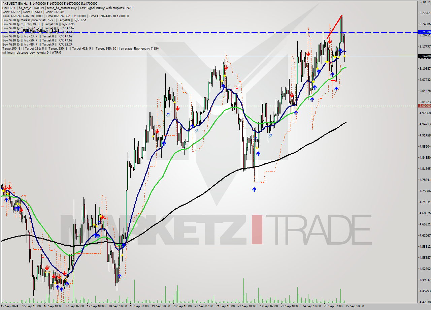Click the black 5.14700 current price tag
This screenshot has height=310, width=431.
424,56
